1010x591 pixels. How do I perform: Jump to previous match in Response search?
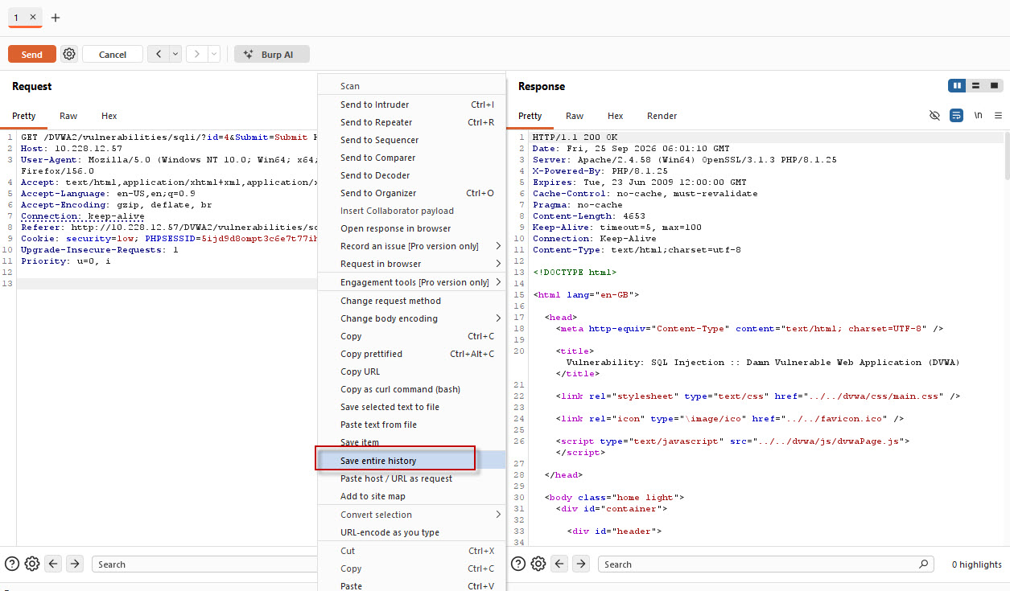click(x=560, y=564)
